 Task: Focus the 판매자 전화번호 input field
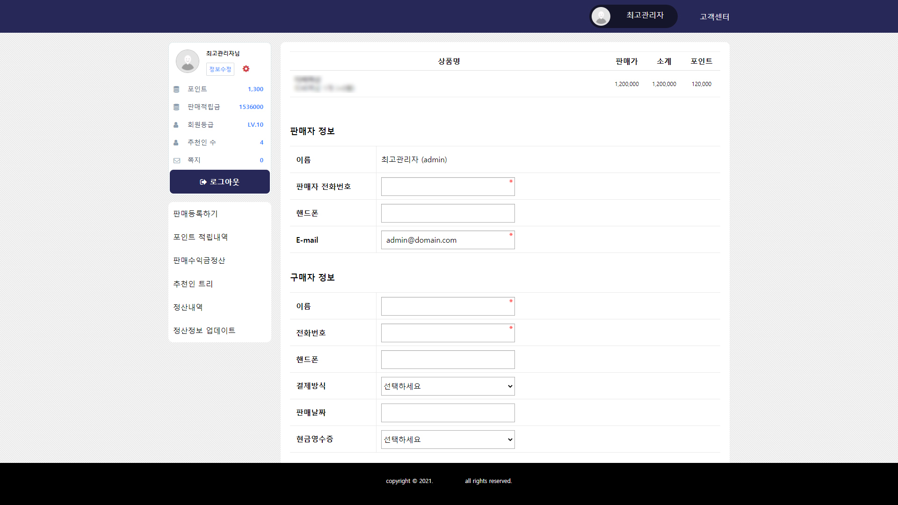pyautogui.click(x=448, y=187)
